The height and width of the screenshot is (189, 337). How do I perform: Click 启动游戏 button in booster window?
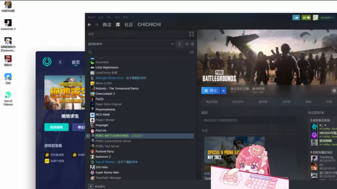[56, 127]
